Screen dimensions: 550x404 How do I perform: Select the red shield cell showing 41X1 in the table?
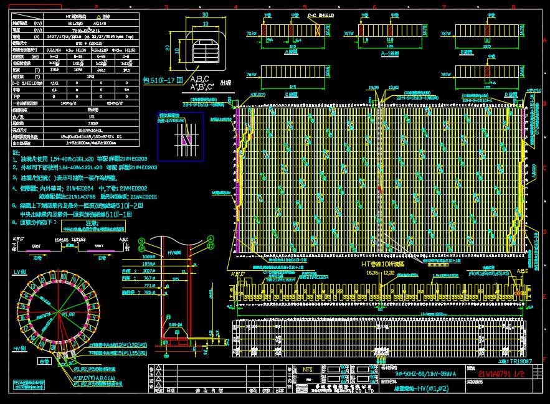click(55, 83)
